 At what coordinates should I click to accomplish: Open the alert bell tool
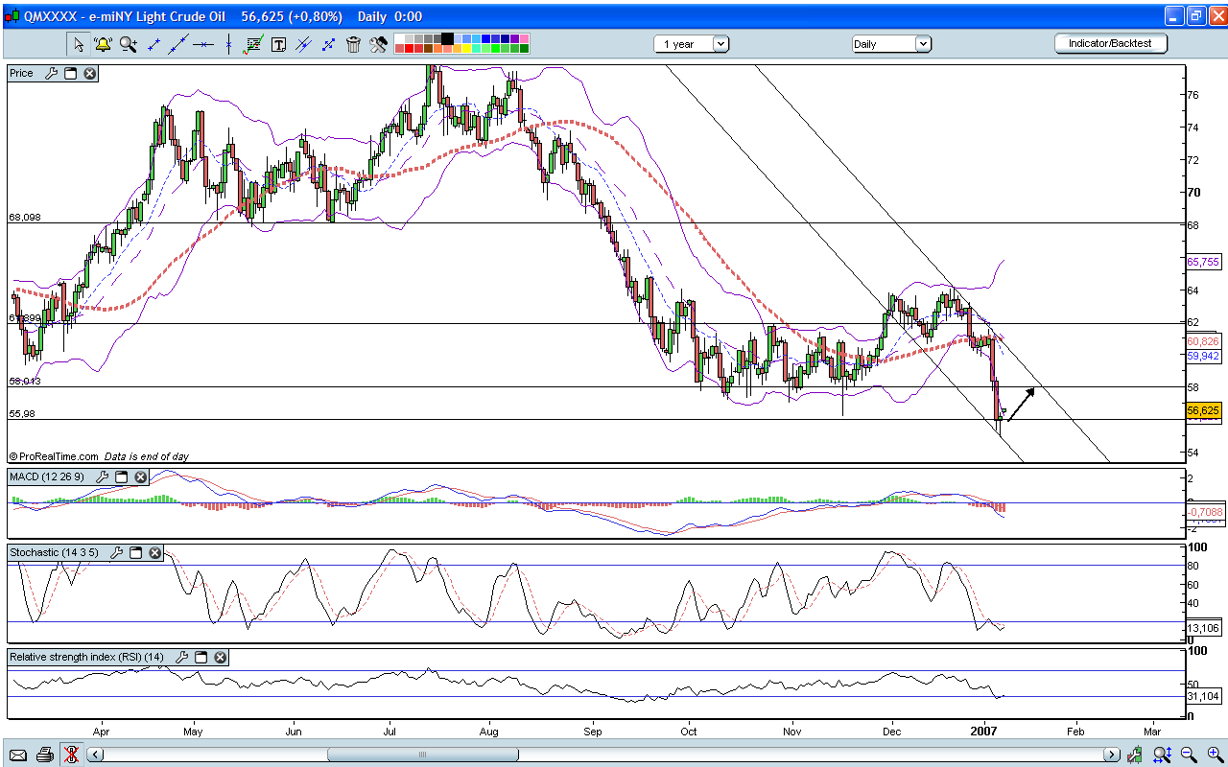(x=103, y=44)
